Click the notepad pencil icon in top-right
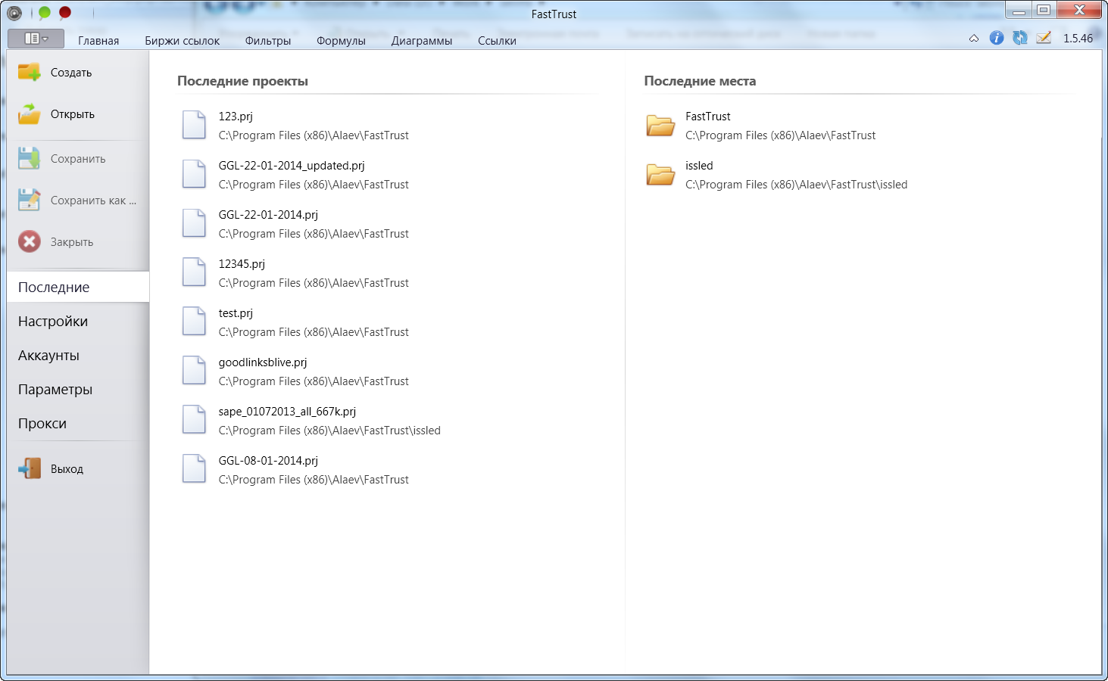Image resolution: width=1108 pixels, height=681 pixels. pyautogui.click(x=1044, y=38)
